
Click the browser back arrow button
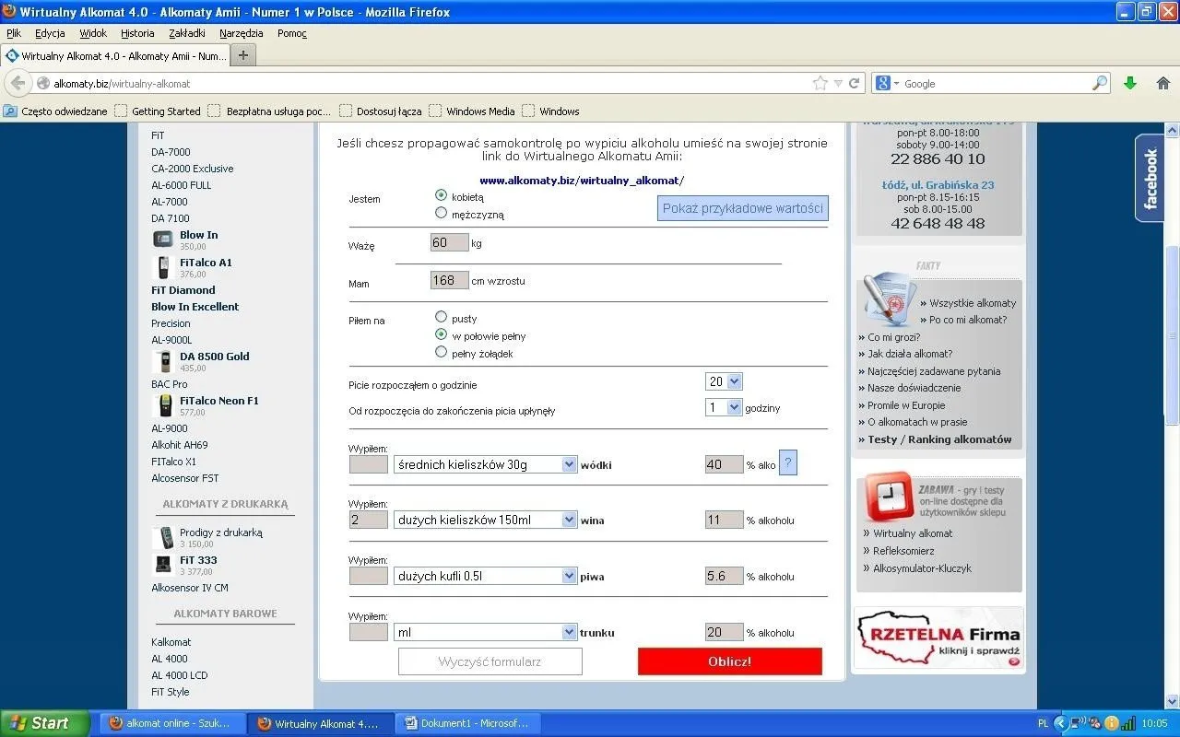click(x=18, y=83)
